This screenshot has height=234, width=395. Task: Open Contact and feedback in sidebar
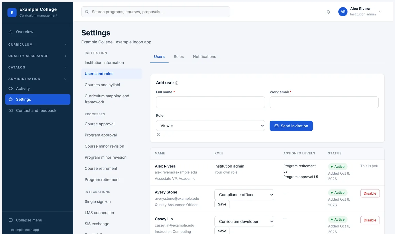coord(37,110)
